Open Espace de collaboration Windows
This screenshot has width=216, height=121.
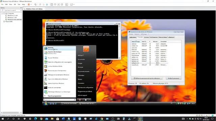[x=60, y=79]
